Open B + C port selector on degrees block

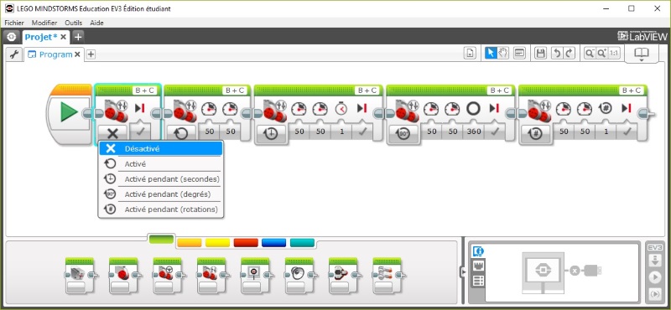click(499, 90)
